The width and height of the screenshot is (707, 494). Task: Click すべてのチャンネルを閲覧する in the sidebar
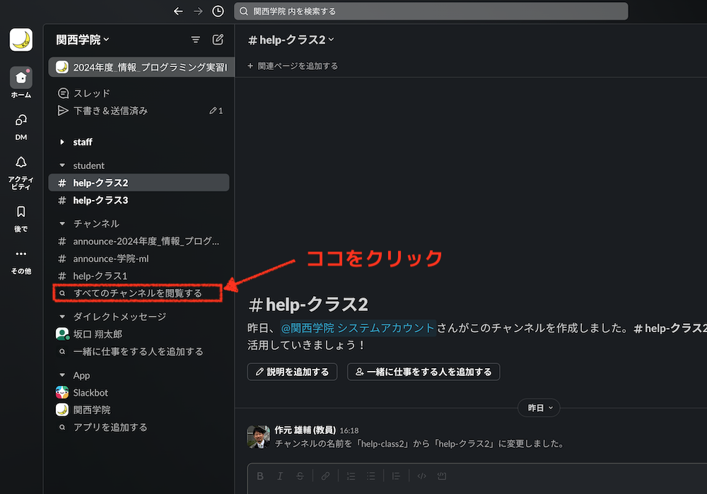click(138, 293)
